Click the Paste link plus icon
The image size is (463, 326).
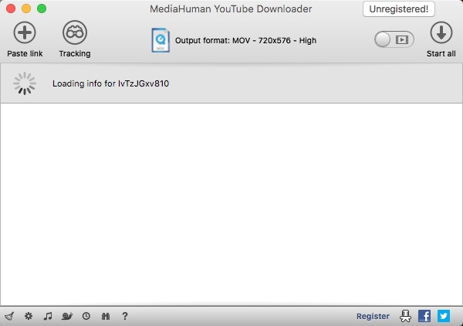[x=25, y=32]
